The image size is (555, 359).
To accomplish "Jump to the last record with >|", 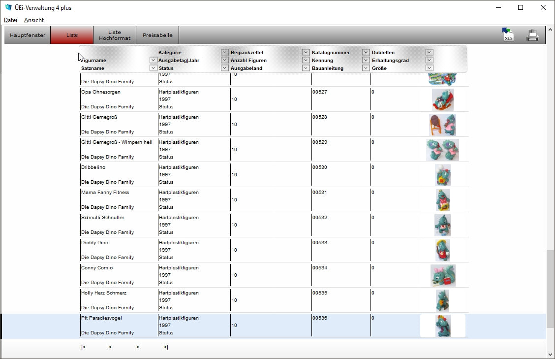I will tap(166, 347).
